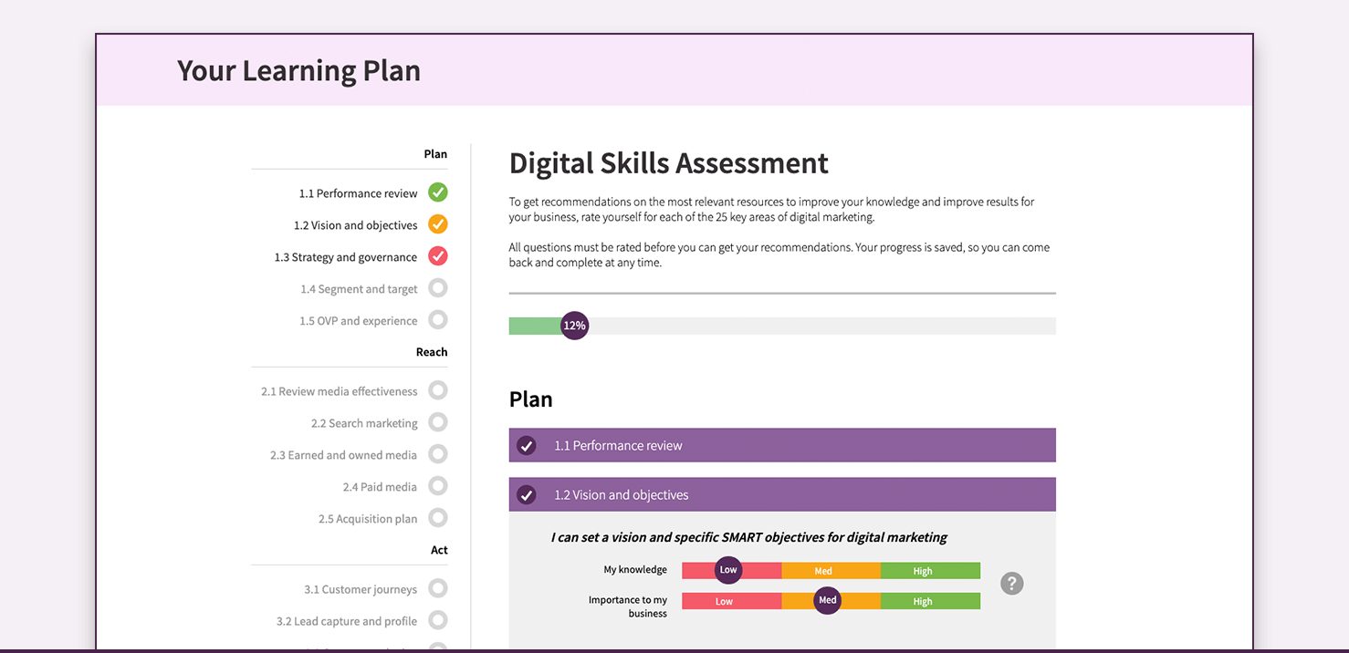Image resolution: width=1349 pixels, height=653 pixels.
Task: Click the 12% progress indicator
Action: click(574, 325)
